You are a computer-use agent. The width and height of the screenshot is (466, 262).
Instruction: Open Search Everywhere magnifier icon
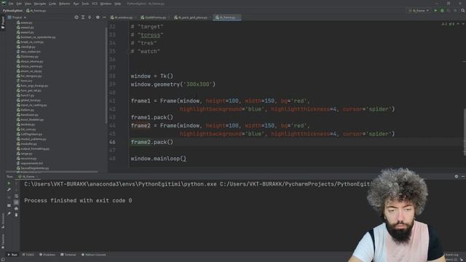pyautogui.click(x=462, y=10)
